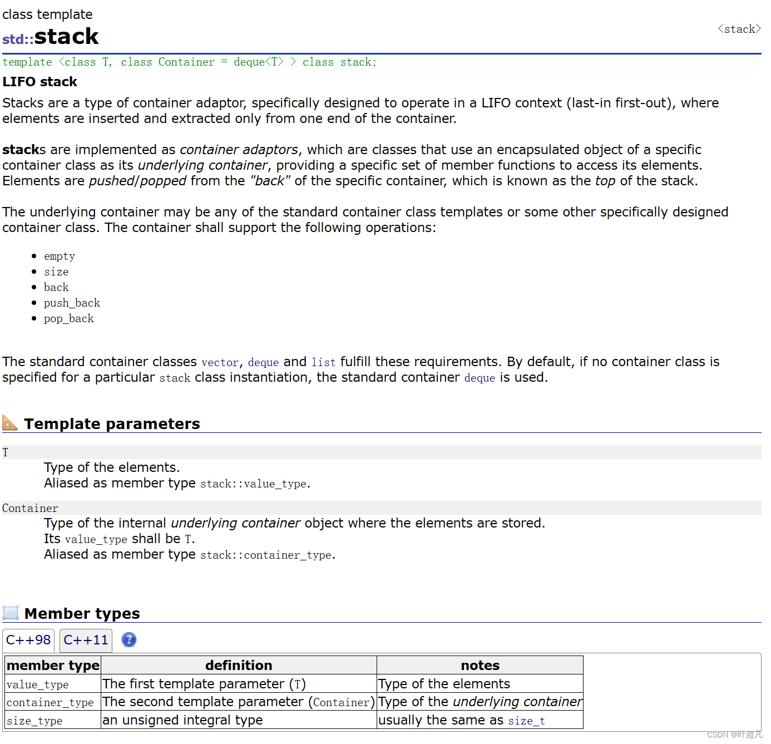This screenshot has width=771, height=744.
Task: Click the 'member type' column header
Action: (x=53, y=665)
